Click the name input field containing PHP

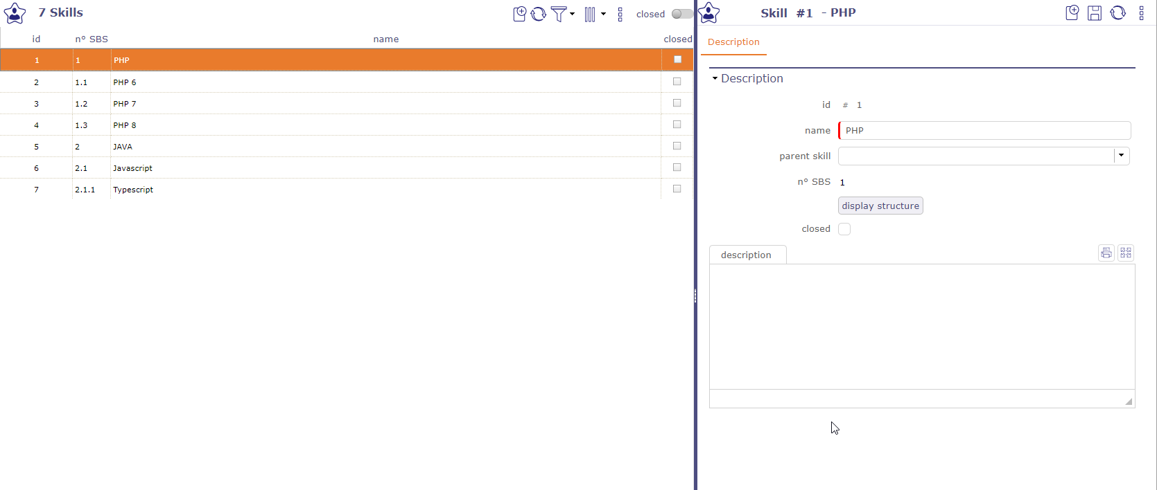click(984, 130)
